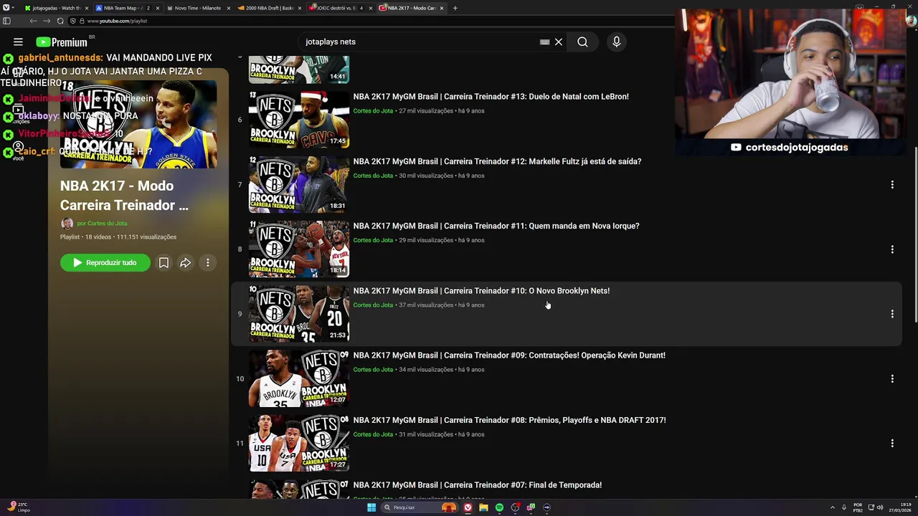Open a new browser tab
The image size is (918, 516).
[455, 8]
